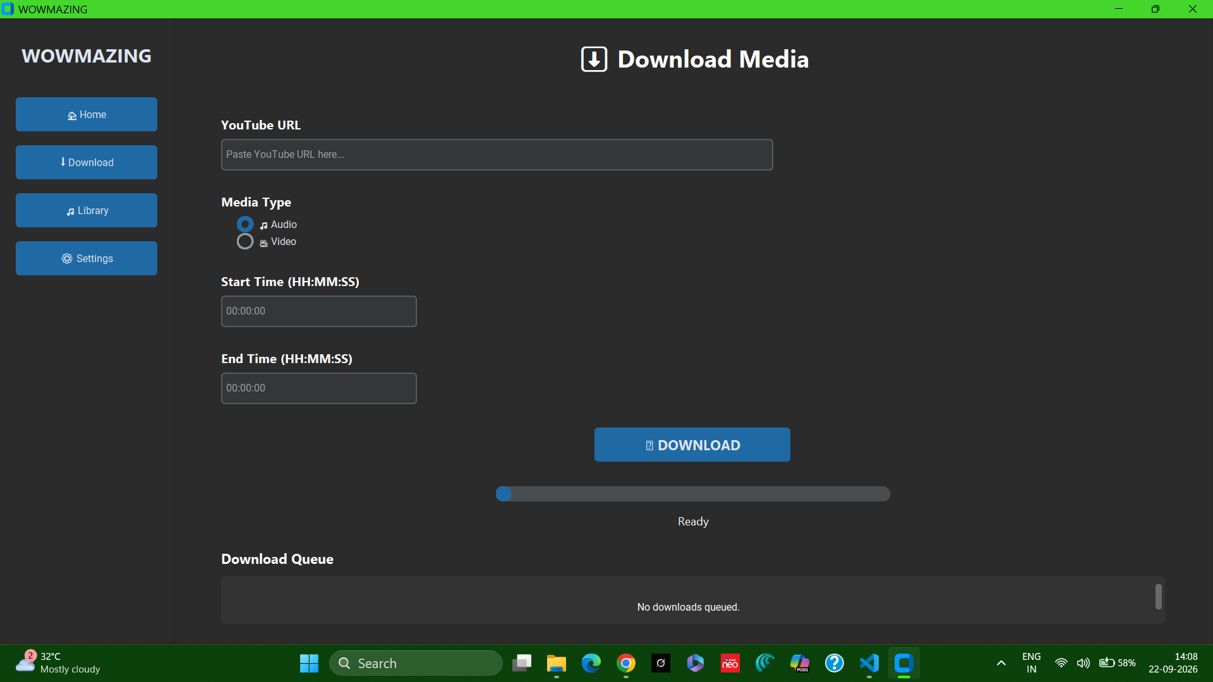Open the Library sidebar section
The image size is (1213, 682).
87,210
